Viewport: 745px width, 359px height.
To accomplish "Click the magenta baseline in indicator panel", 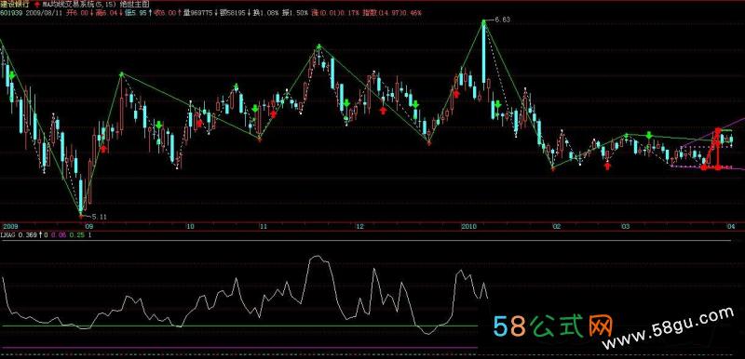I will [x=239, y=348].
